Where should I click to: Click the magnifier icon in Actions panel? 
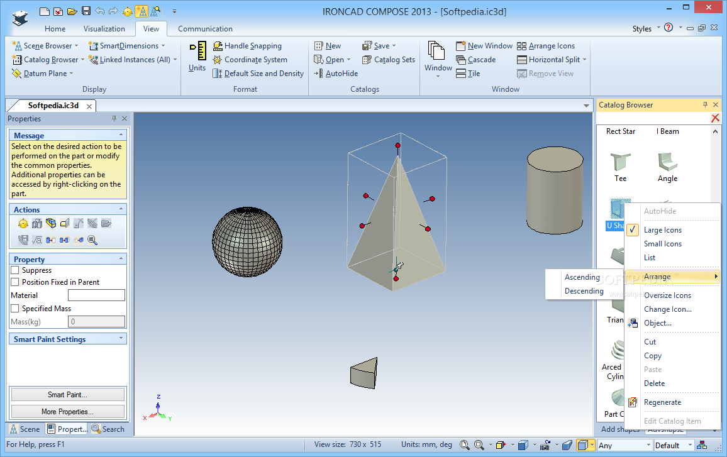click(92, 240)
